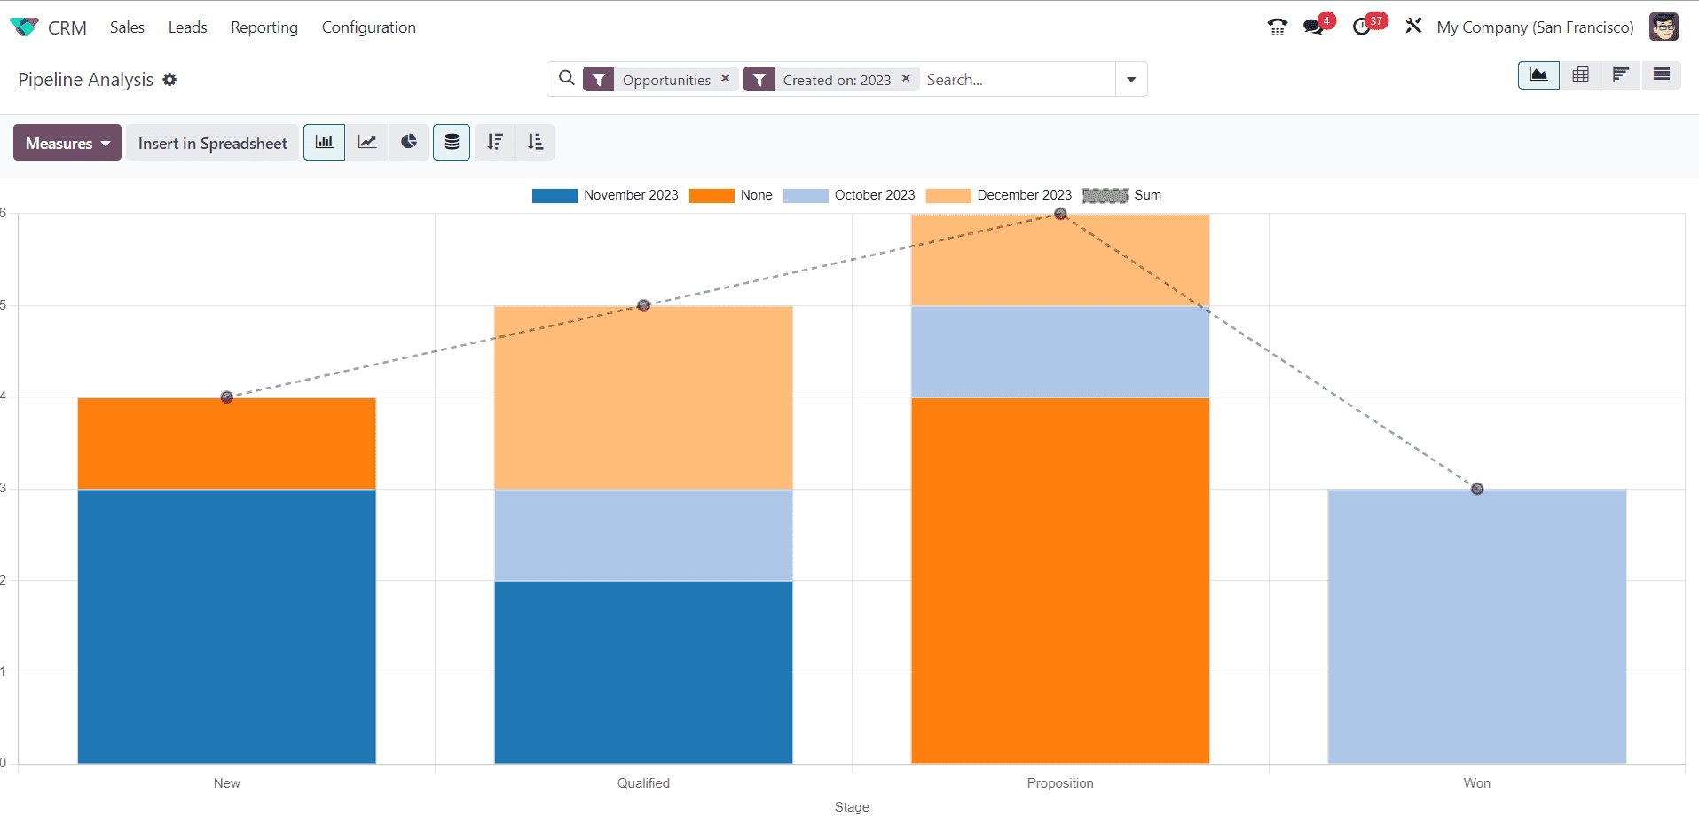Expand the Measures dropdown

[x=67, y=143]
